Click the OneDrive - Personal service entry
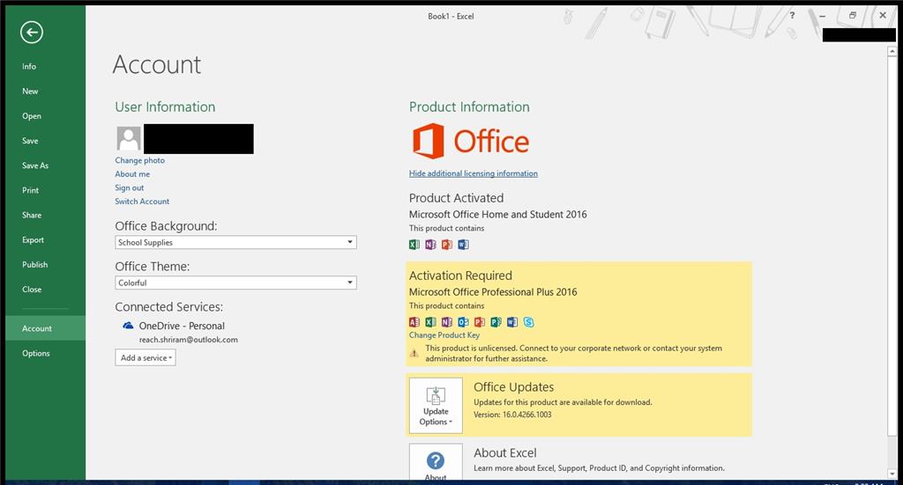This screenshot has height=485, width=903. (x=182, y=326)
